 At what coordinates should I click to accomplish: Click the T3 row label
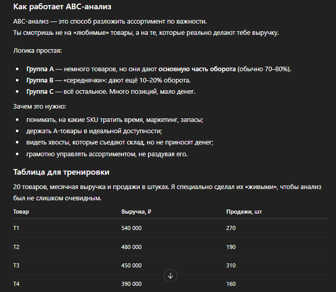pyautogui.click(x=16, y=265)
